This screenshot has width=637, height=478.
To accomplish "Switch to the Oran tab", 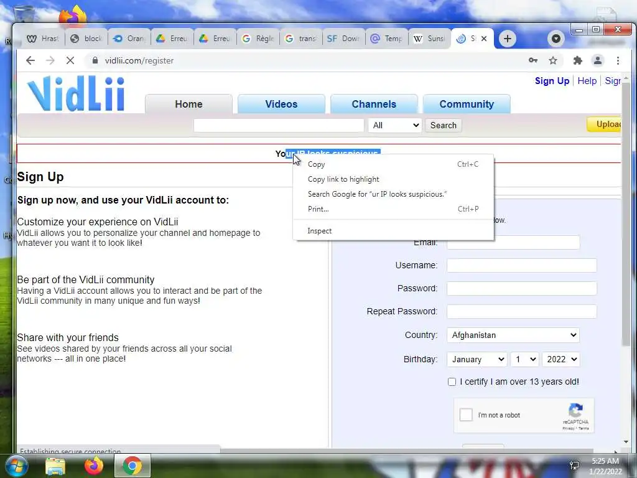I will click(129, 39).
